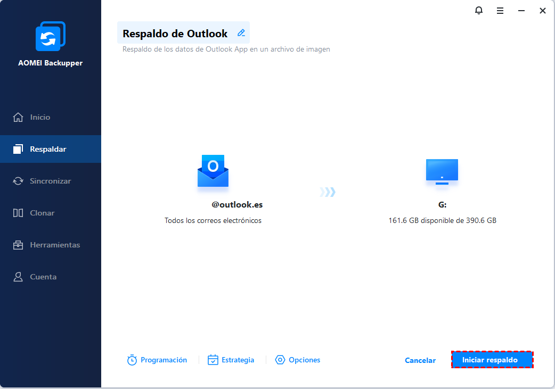Go to Inicio in the sidebar
The width and height of the screenshot is (555, 389).
[x=40, y=117]
